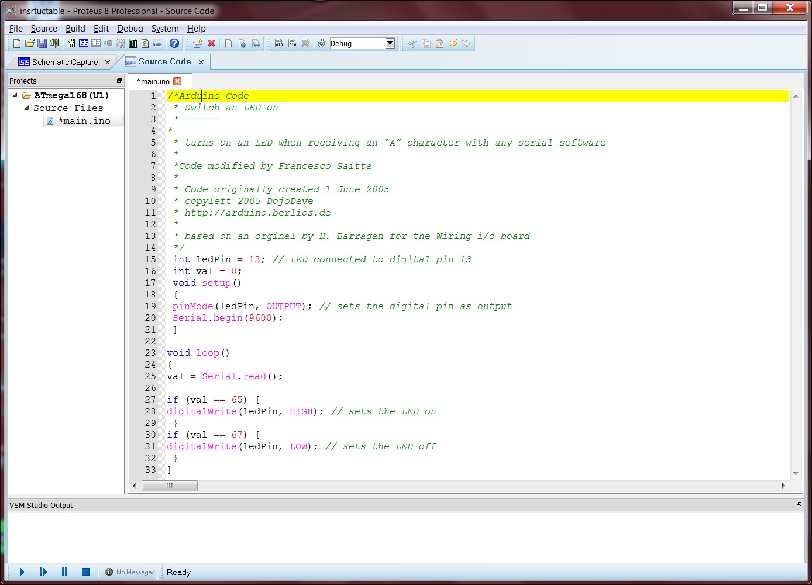Open the Help blue question mark icon
Viewport: 812px width, 585px height.
[x=174, y=43]
